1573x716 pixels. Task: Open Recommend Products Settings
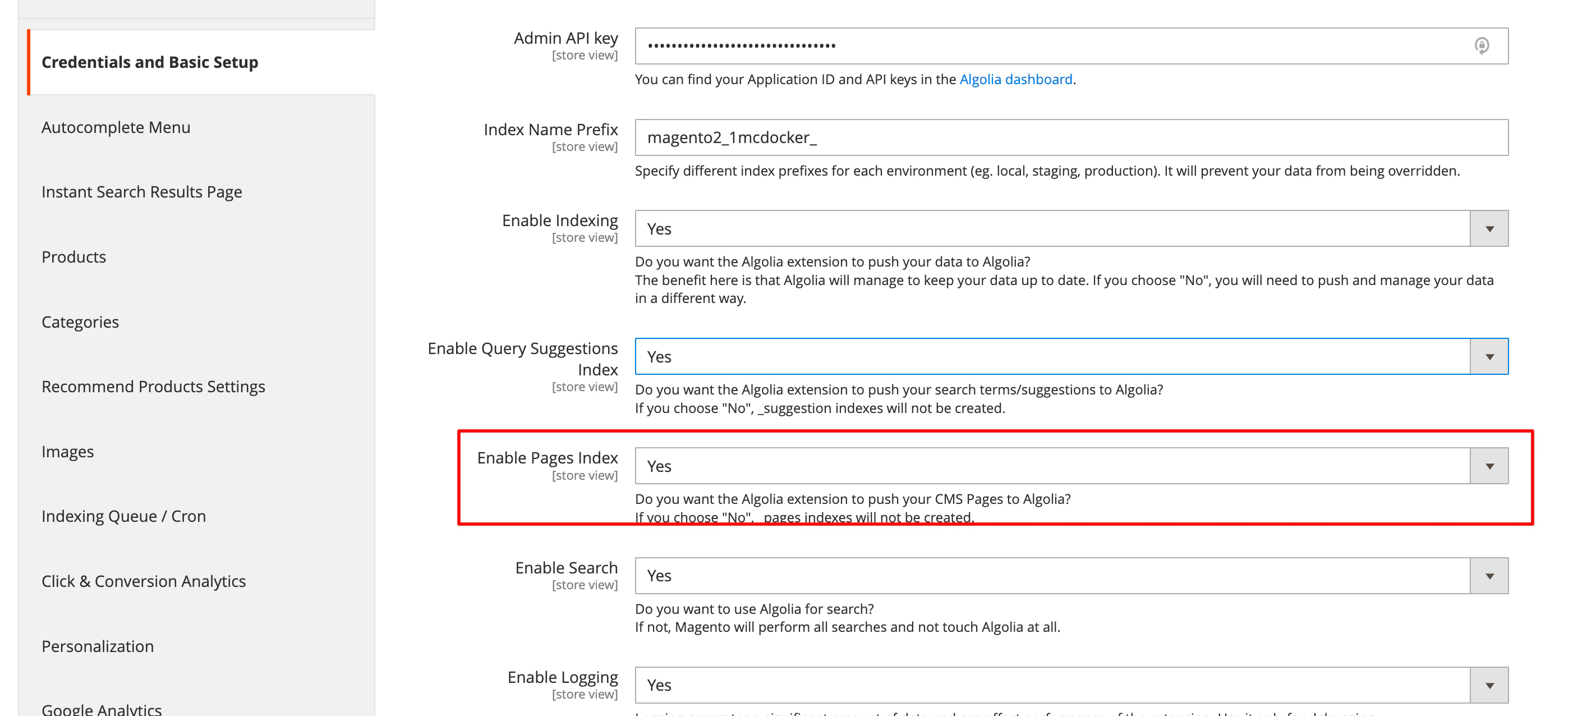(x=153, y=386)
